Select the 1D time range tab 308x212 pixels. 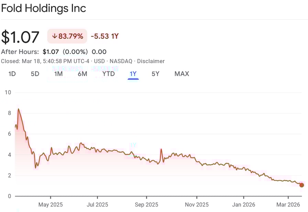[12, 74]
